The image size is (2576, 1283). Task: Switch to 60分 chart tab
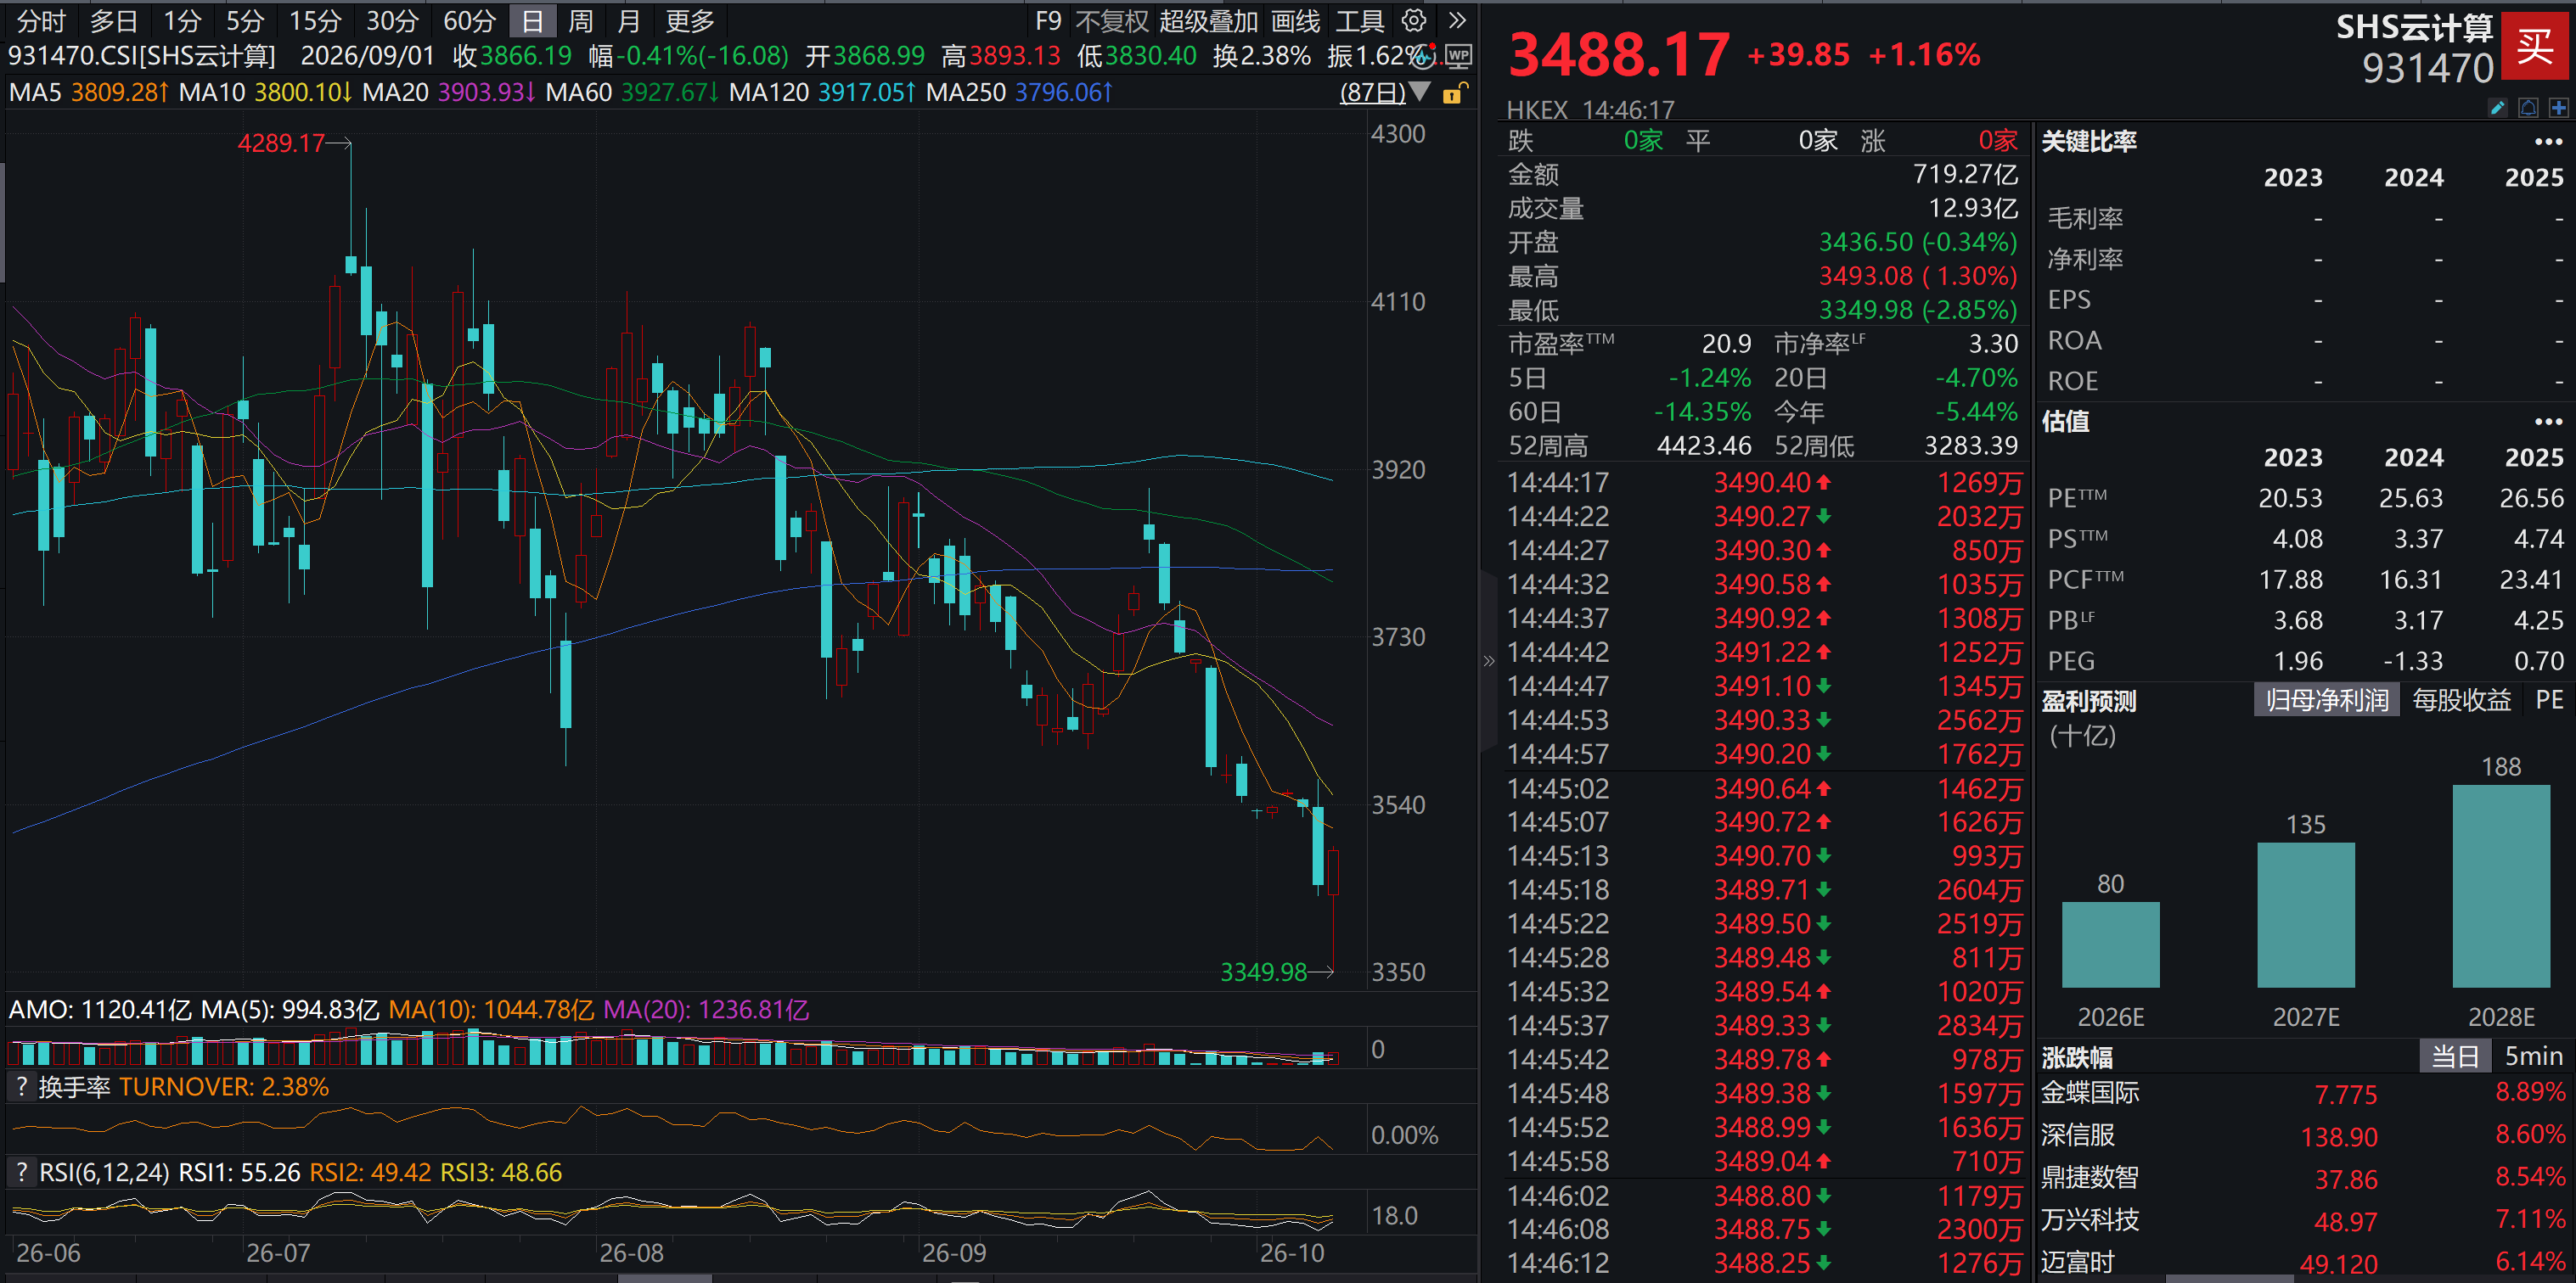[469, 20]
